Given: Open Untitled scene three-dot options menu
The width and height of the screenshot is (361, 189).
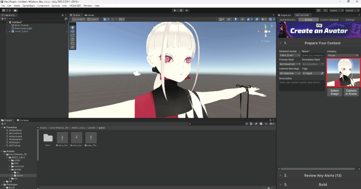Looking at the screenshot, I should pyautogui.click(x=66, y=22).
